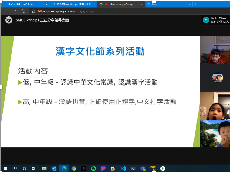Select the top participant video tile
230x172 pixels.
click(215, 50)
